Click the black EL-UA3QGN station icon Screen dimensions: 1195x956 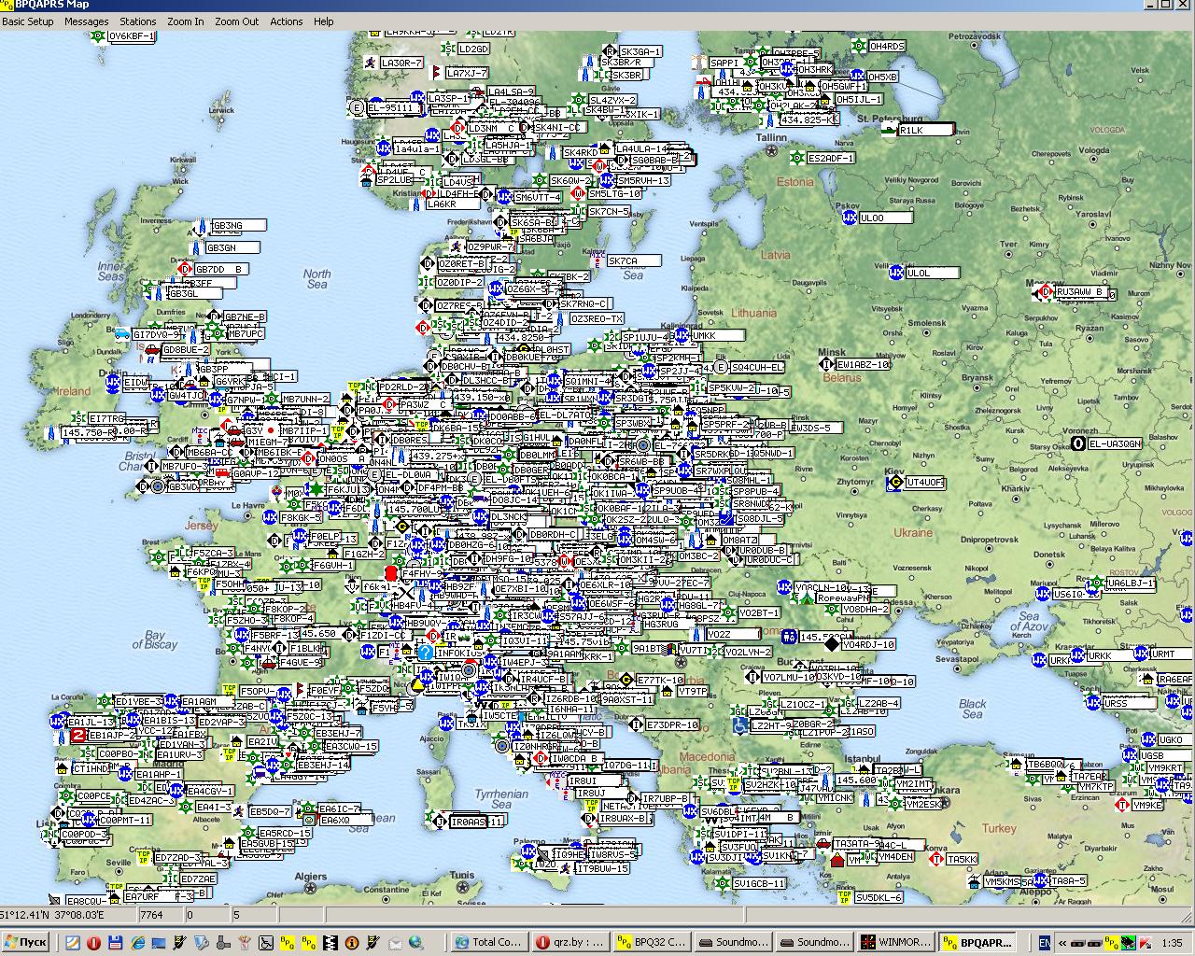pyautogui.click(x=1077, y=443)
